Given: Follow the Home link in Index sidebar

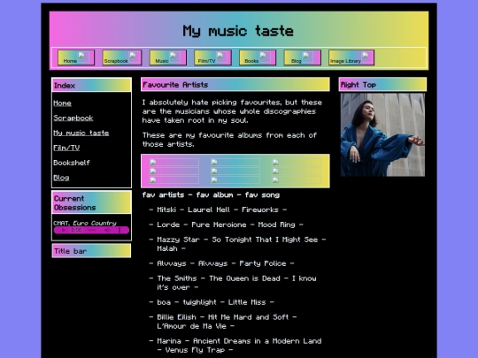Looking at the screenshot, I should click(62, 103).
